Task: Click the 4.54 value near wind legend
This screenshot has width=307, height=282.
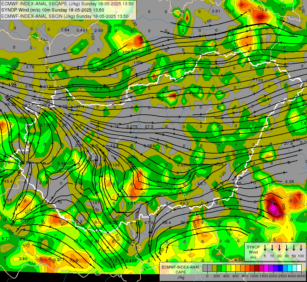Action: [239, 260]
